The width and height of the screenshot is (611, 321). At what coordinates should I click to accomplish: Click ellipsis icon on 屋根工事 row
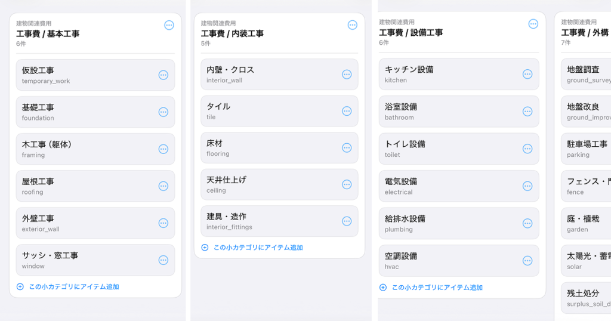pyautogui.click(x=163, y=186)
